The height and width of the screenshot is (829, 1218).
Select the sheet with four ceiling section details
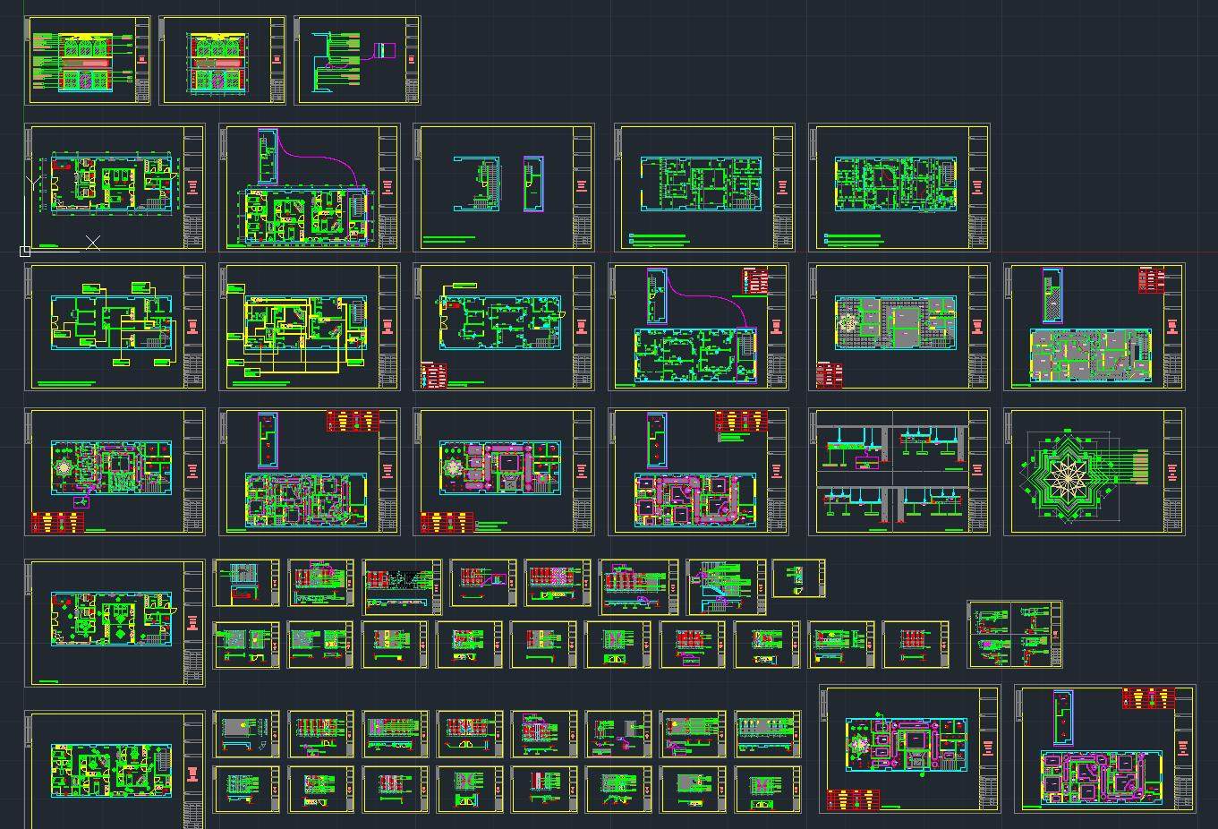(x=899, y=473)
